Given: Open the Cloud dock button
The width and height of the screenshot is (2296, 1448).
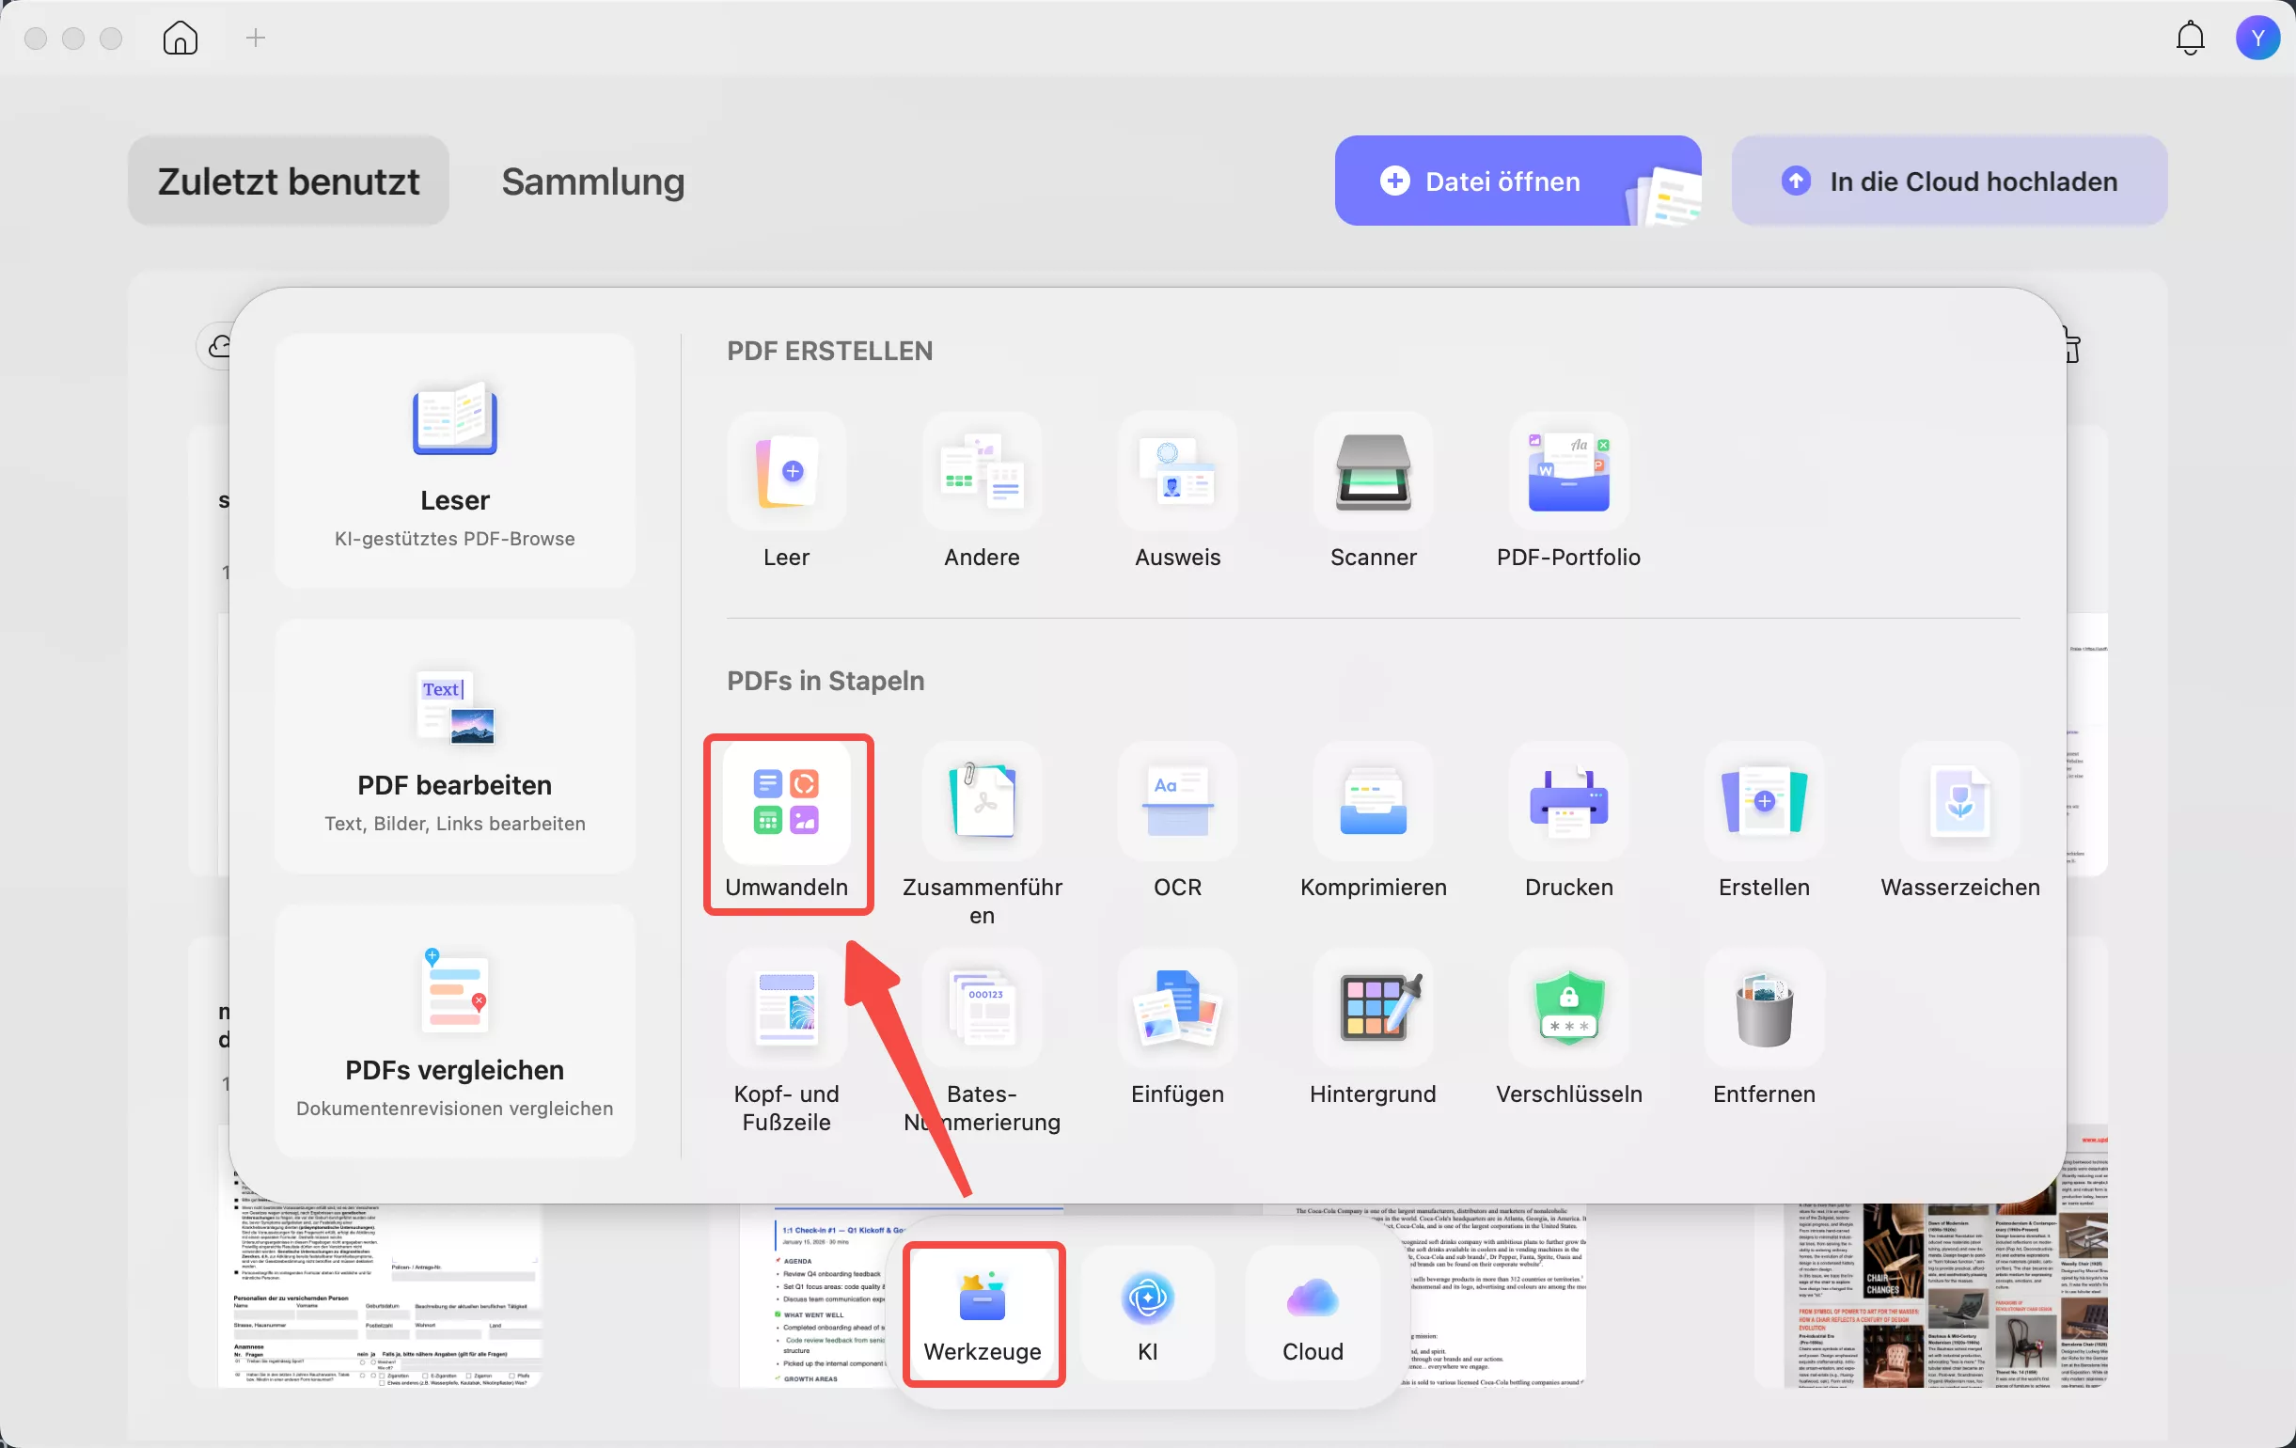Looking at the screenshot, I should 1312,1313.
